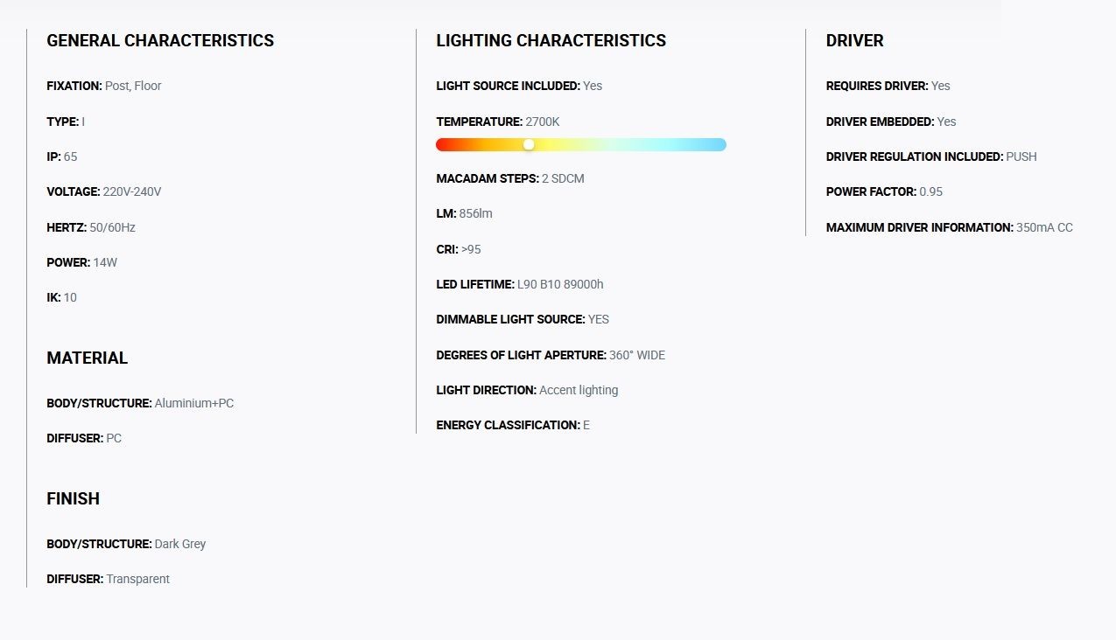Click the Fixation value 'Post, Floor'
The width and height of the screenshot is (1116, 640).
[133, 86]
